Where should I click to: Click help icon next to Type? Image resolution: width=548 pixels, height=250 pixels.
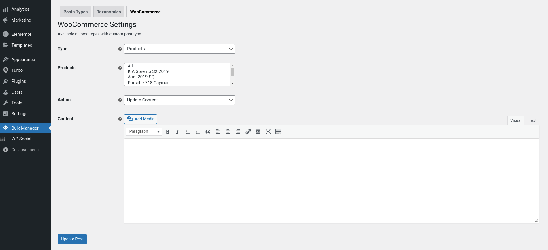120,49
